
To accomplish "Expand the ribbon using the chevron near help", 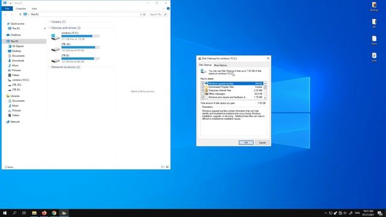I will [x=163, y=8].
